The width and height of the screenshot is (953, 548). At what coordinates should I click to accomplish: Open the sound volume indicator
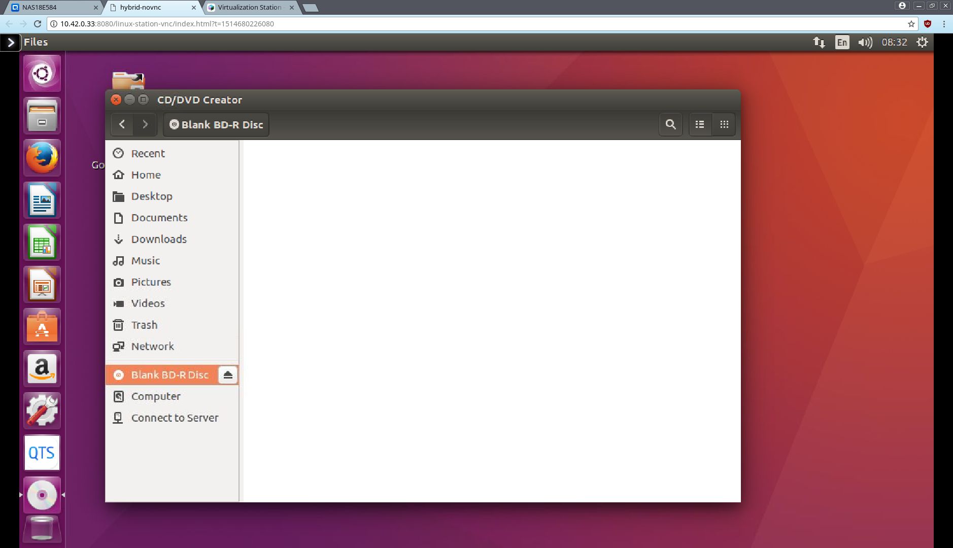pyautogui.click(x=865, y=42)
